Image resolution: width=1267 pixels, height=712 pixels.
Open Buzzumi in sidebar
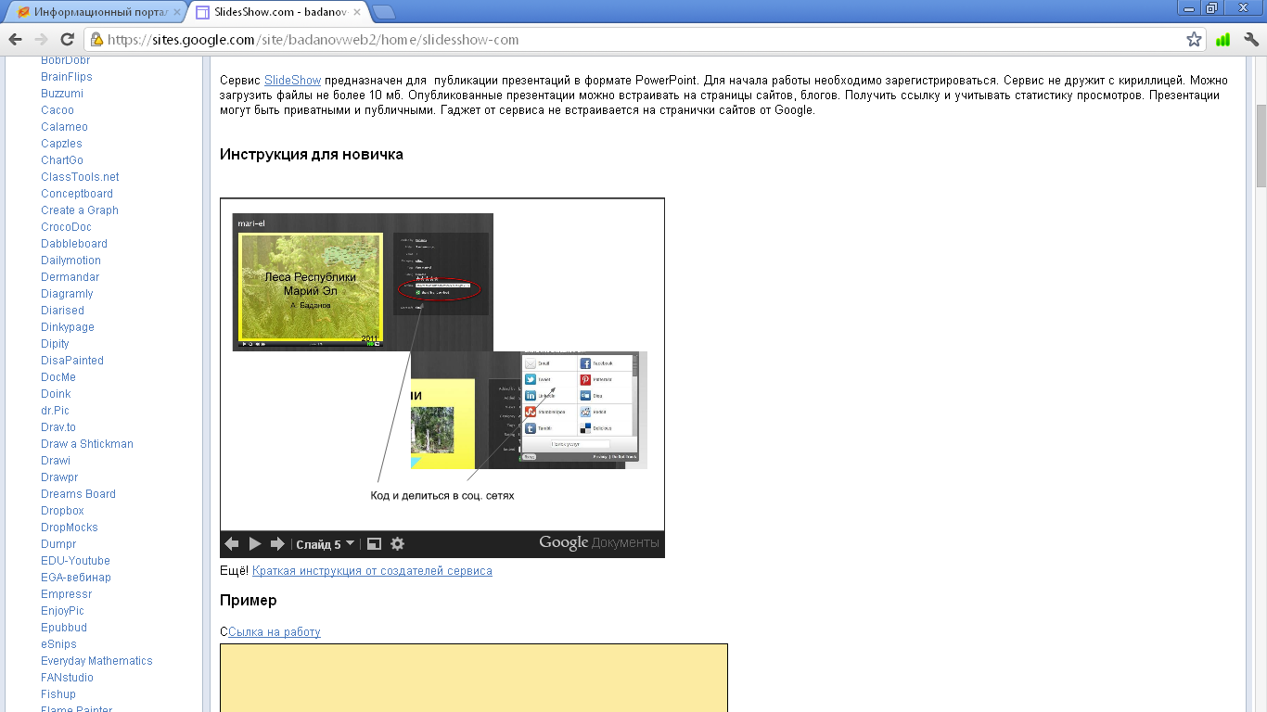click(x=62, y=94)
